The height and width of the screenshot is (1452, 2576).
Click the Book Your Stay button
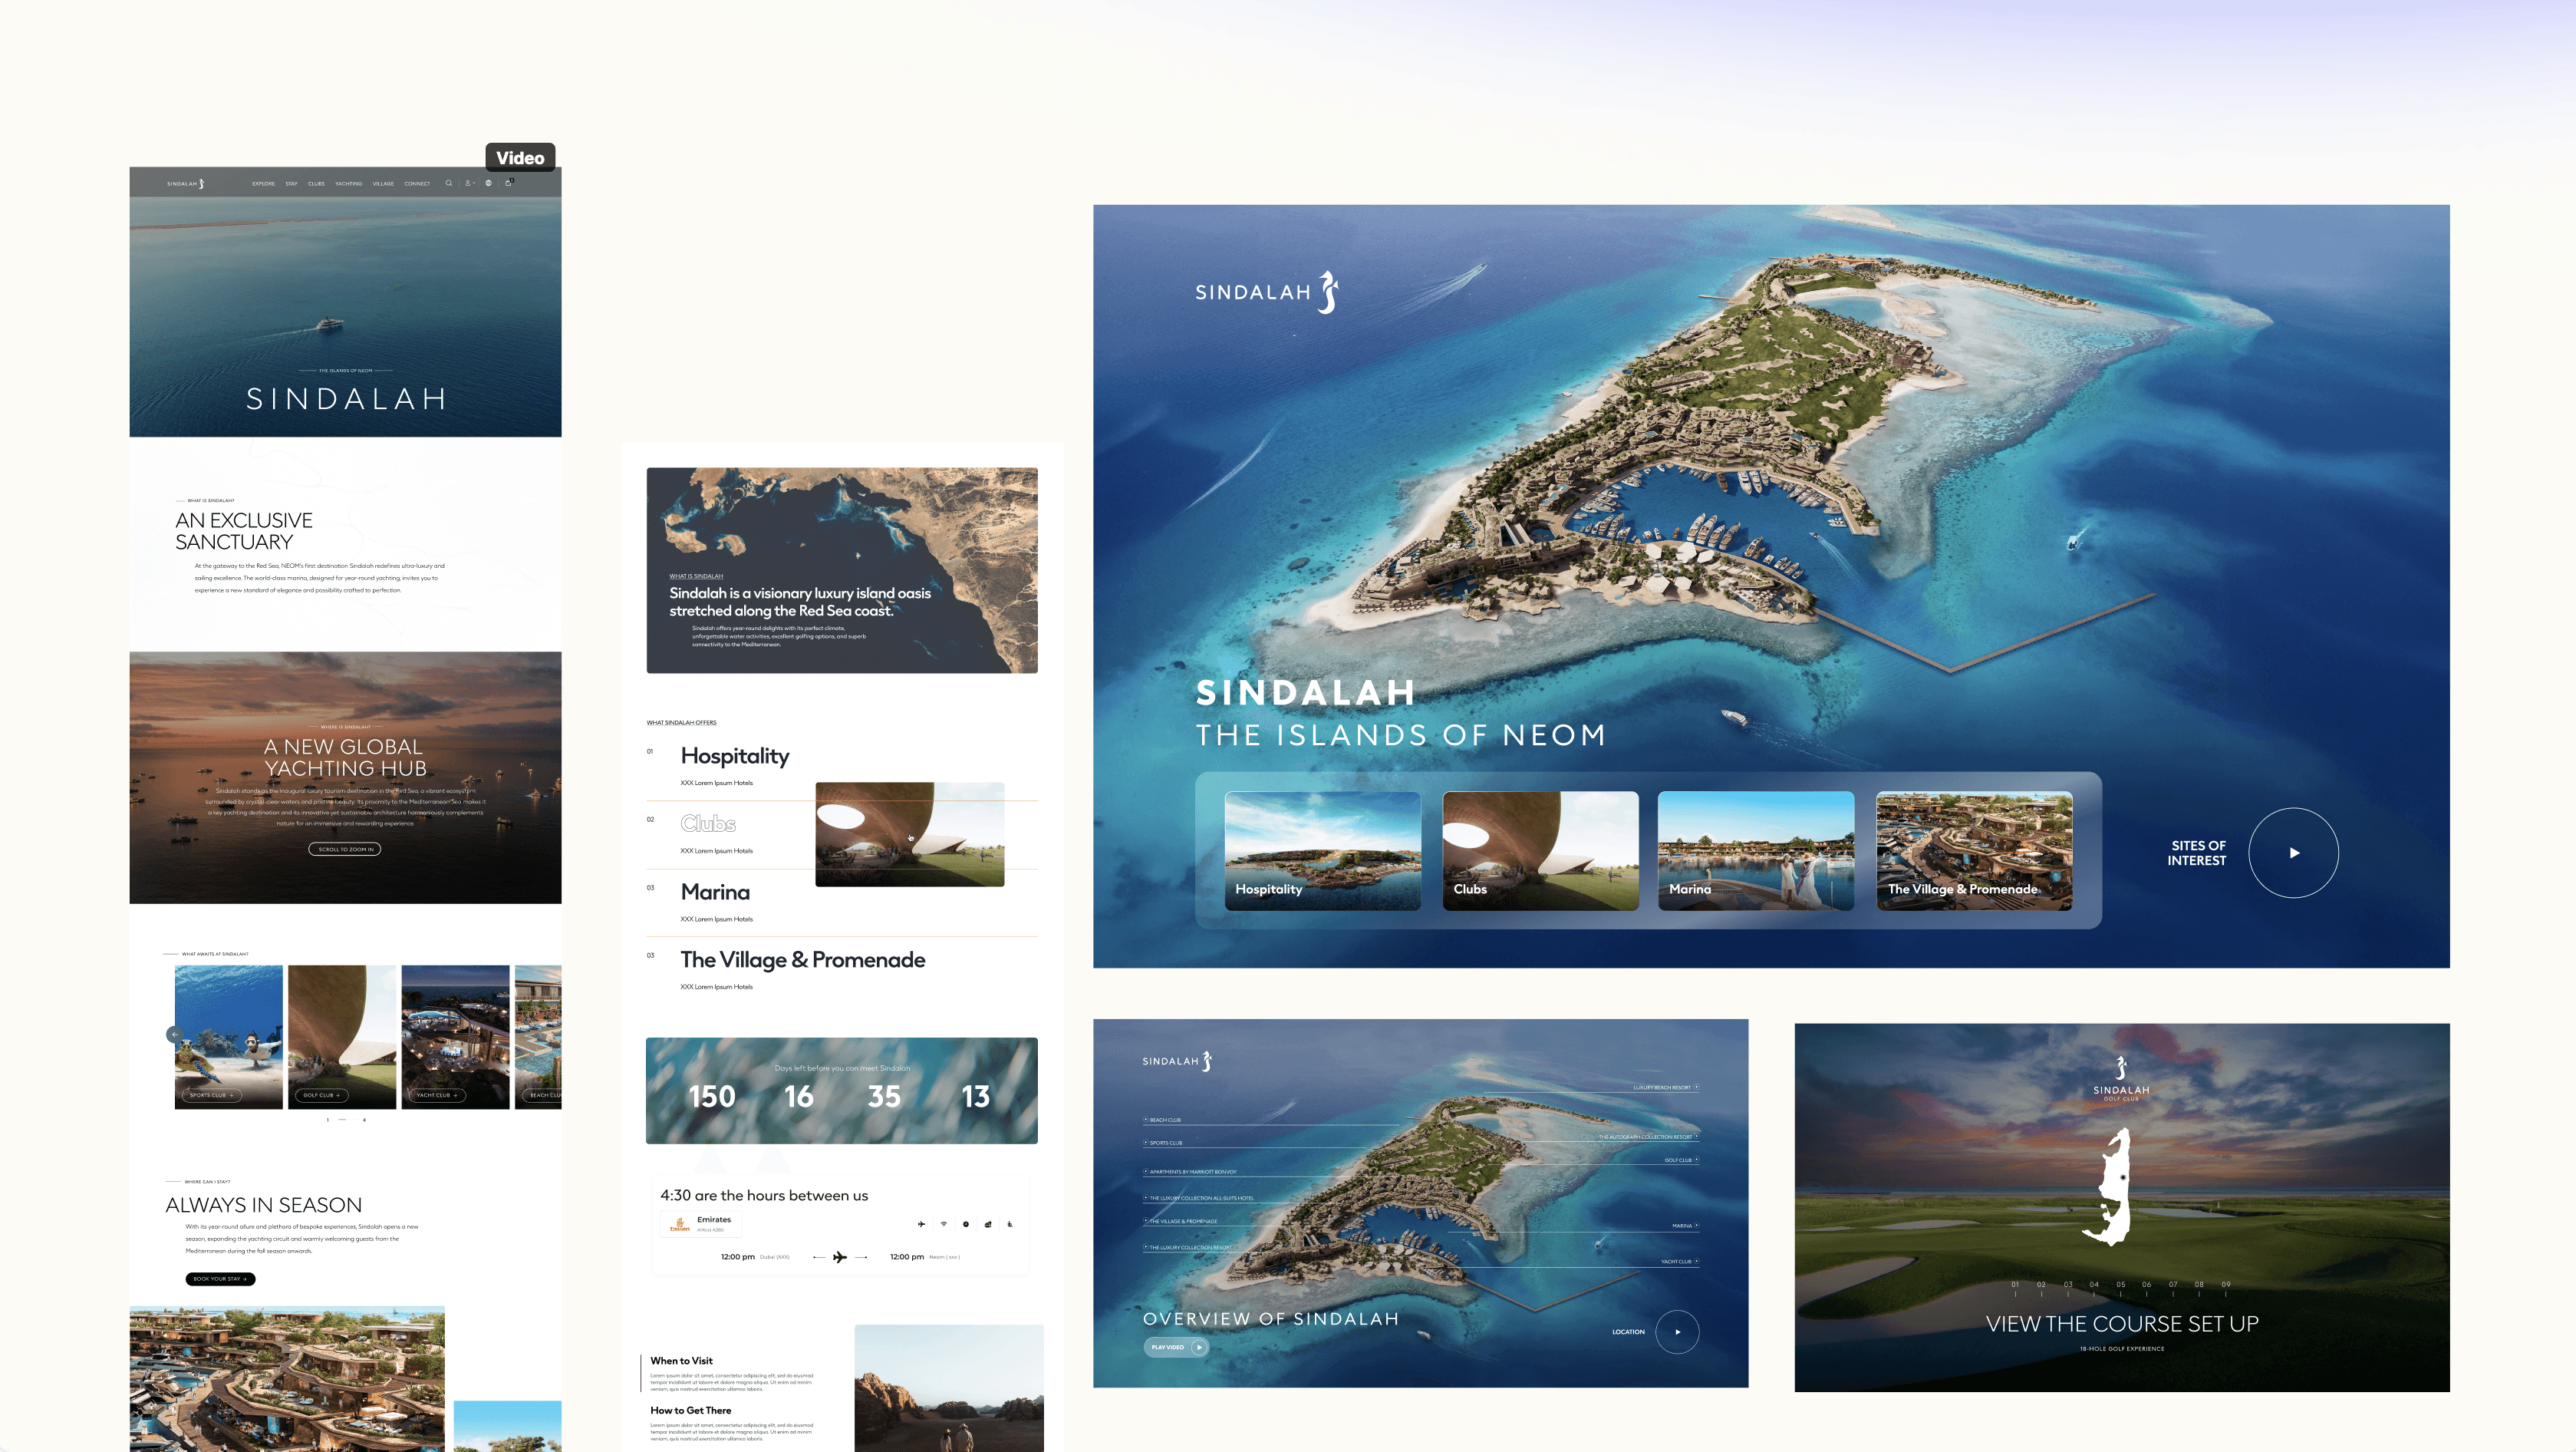pos(220,1279)
